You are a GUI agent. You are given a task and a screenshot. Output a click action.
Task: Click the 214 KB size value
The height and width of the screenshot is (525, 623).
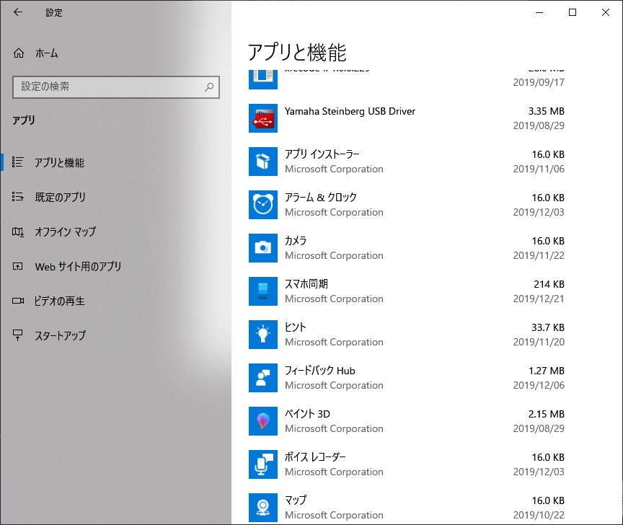coord(549,284)
